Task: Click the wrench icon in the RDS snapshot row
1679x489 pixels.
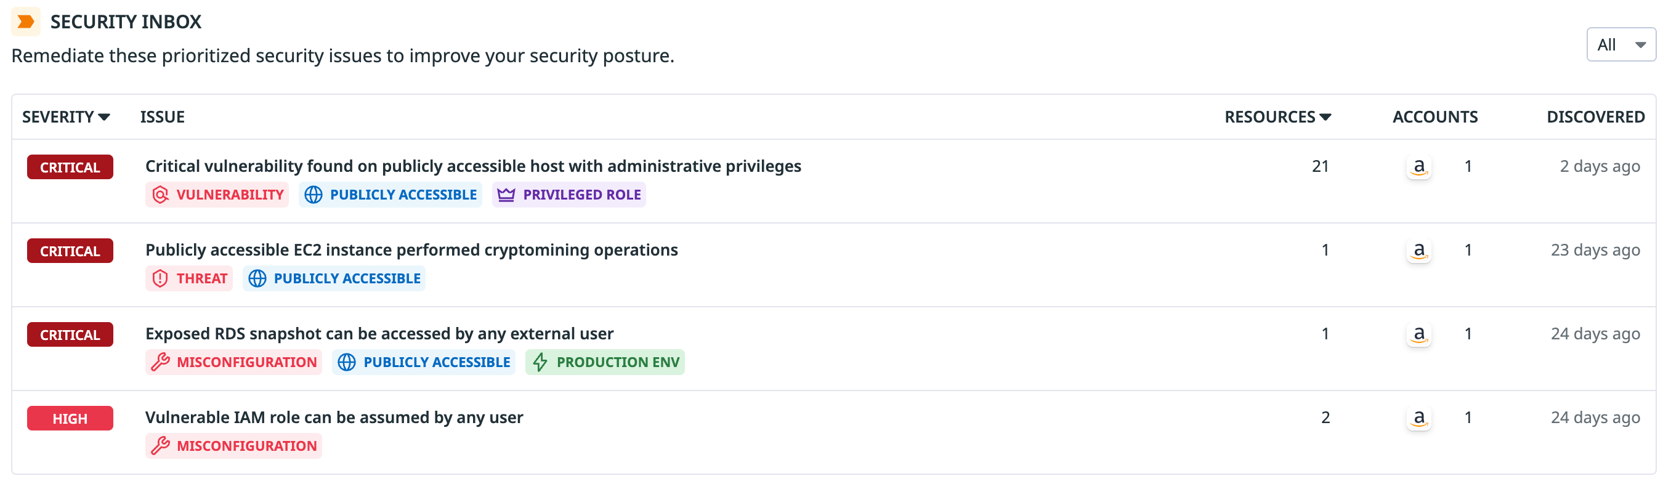Action: [160, 363]
